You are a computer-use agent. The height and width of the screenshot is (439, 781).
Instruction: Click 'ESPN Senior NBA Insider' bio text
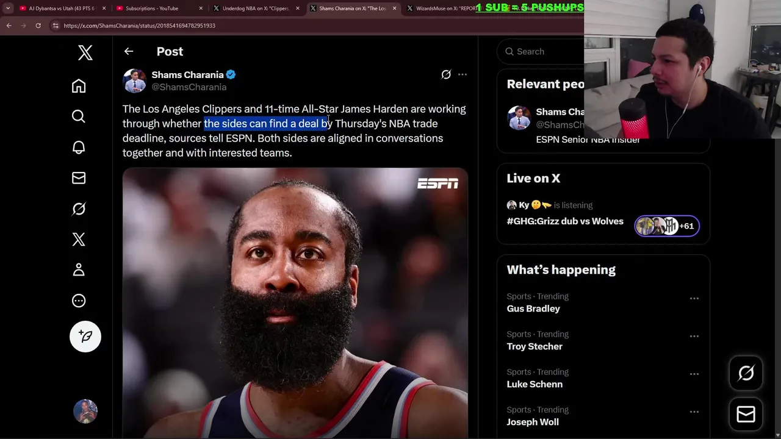[x=588, y=140]
